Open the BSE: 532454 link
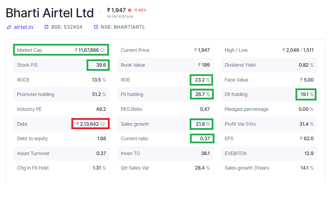 pyautogui.click(x=67, y=27)
